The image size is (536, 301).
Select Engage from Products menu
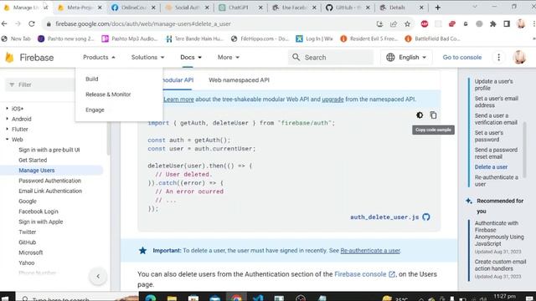pyautogui.click(x=95, y=110)
